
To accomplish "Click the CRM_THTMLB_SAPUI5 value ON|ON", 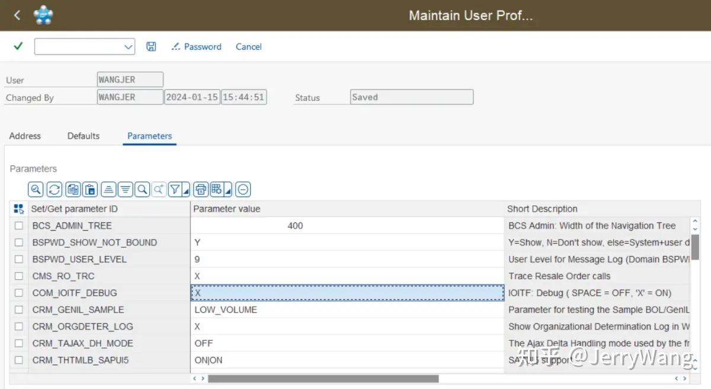I will tap(347, 360).
